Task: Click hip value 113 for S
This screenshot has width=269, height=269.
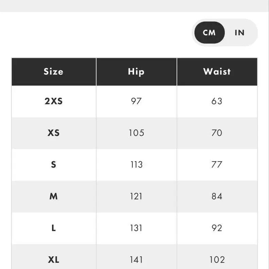Action: [x=136, y=165]
